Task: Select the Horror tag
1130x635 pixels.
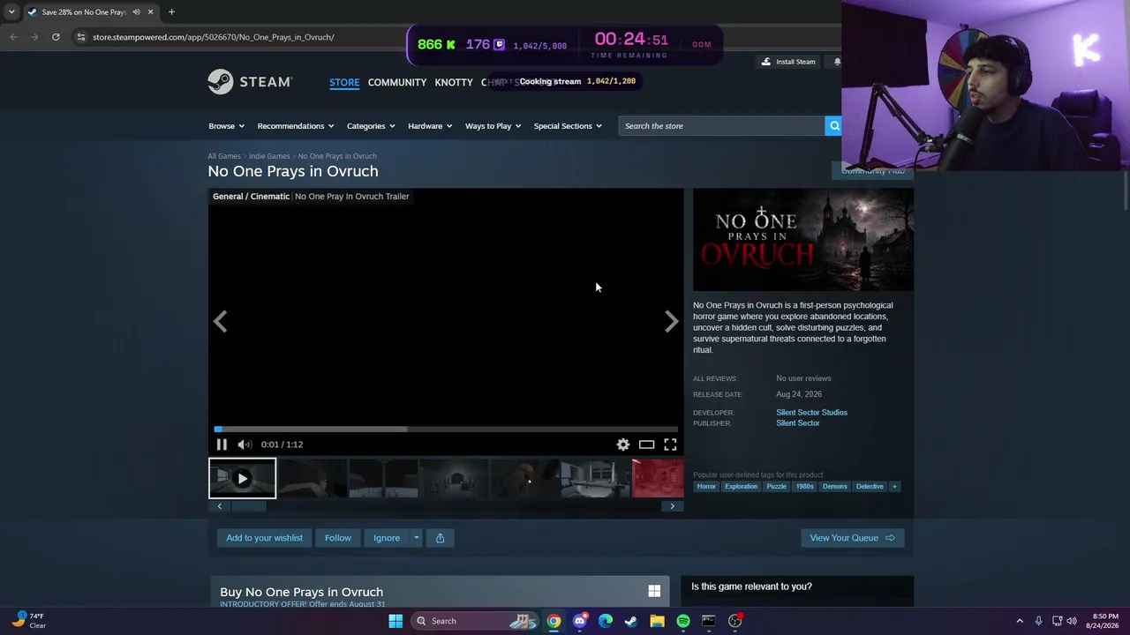Action: 706,486
